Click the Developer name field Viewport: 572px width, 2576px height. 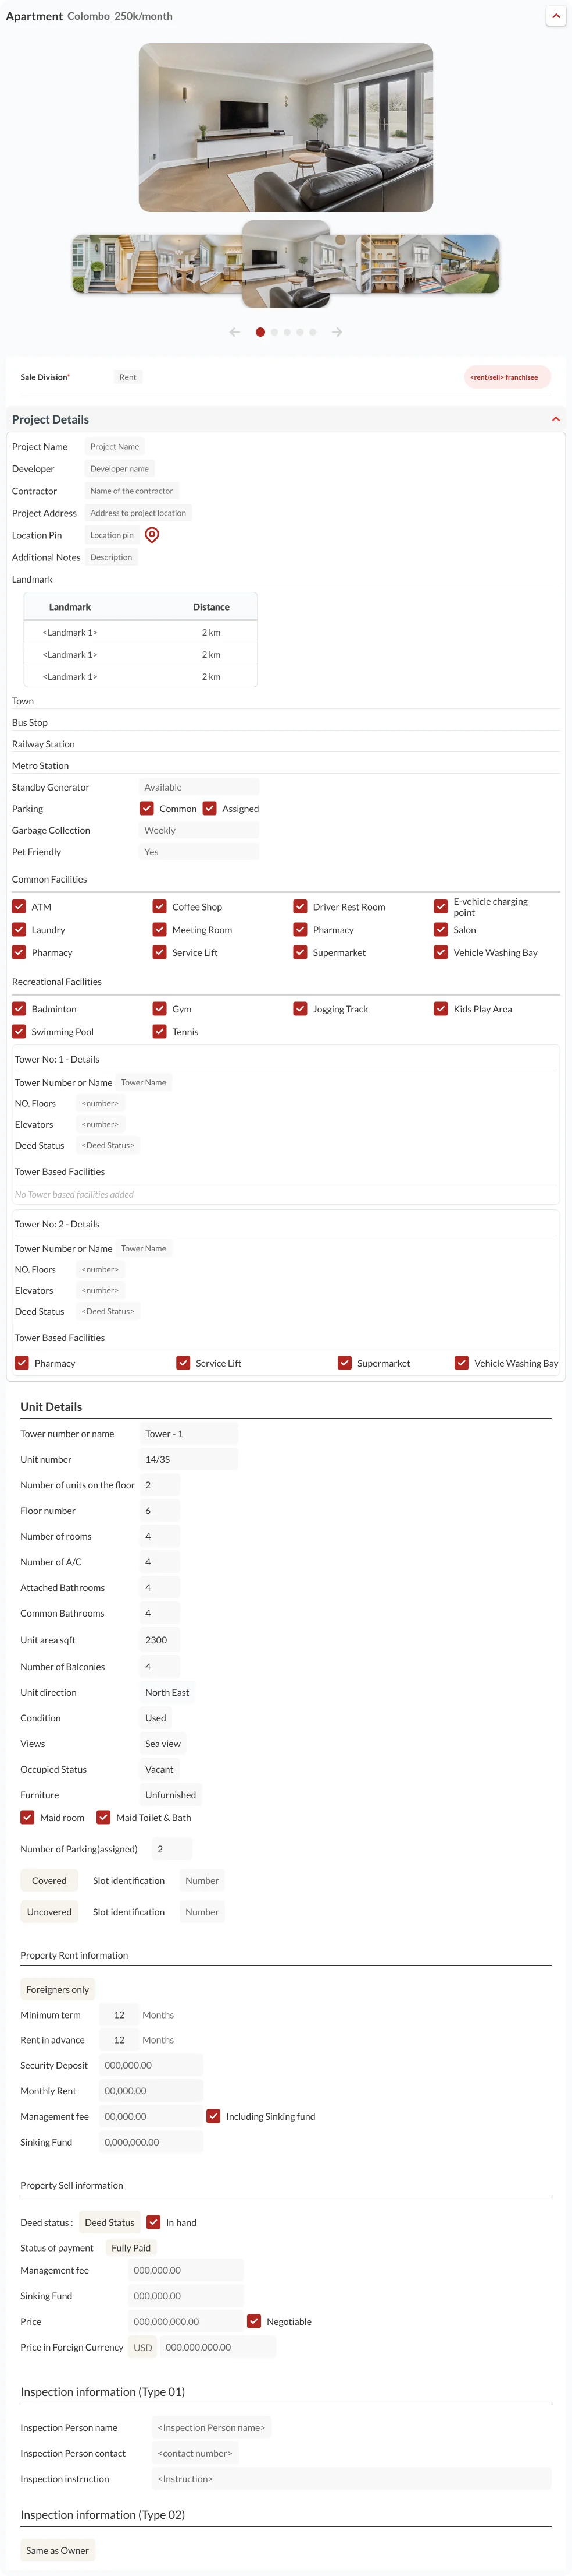pos(120,468)
